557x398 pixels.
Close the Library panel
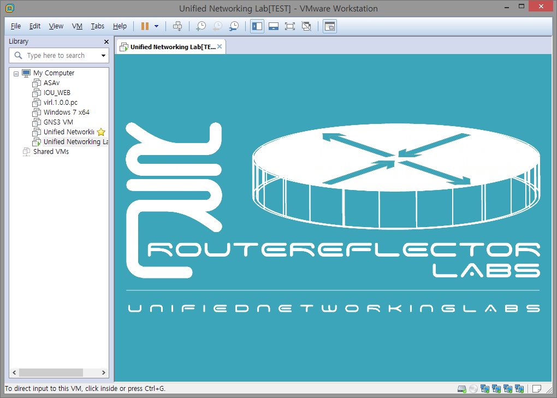[106, 42]
